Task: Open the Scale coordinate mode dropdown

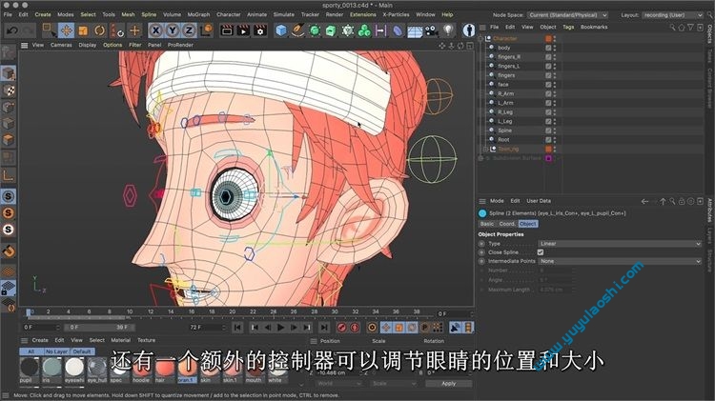Action: [x=393, y=384]
